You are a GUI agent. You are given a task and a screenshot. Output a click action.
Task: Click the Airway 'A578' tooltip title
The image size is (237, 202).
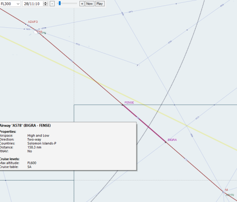click(x=25, y=126)
